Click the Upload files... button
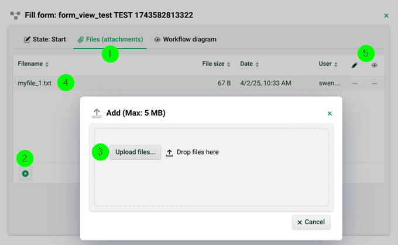 pyautogui.click(x=135, y=152)
